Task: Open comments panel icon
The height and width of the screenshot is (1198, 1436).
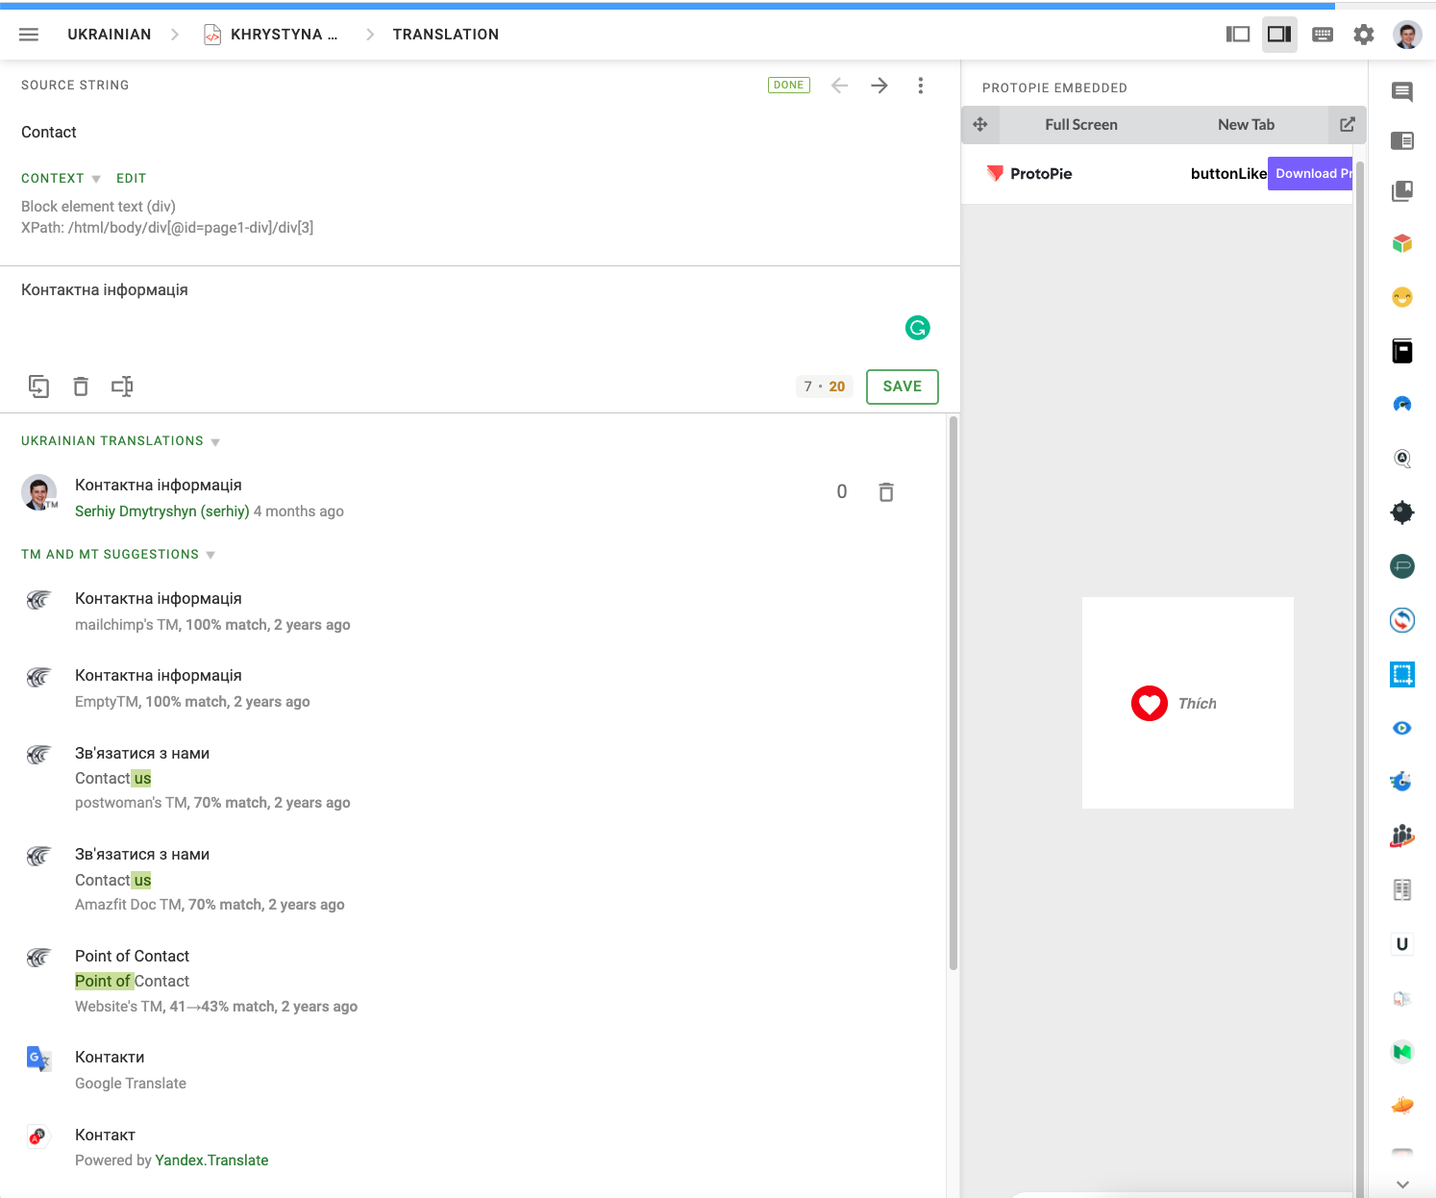Action: click(x=1402, y=91)
